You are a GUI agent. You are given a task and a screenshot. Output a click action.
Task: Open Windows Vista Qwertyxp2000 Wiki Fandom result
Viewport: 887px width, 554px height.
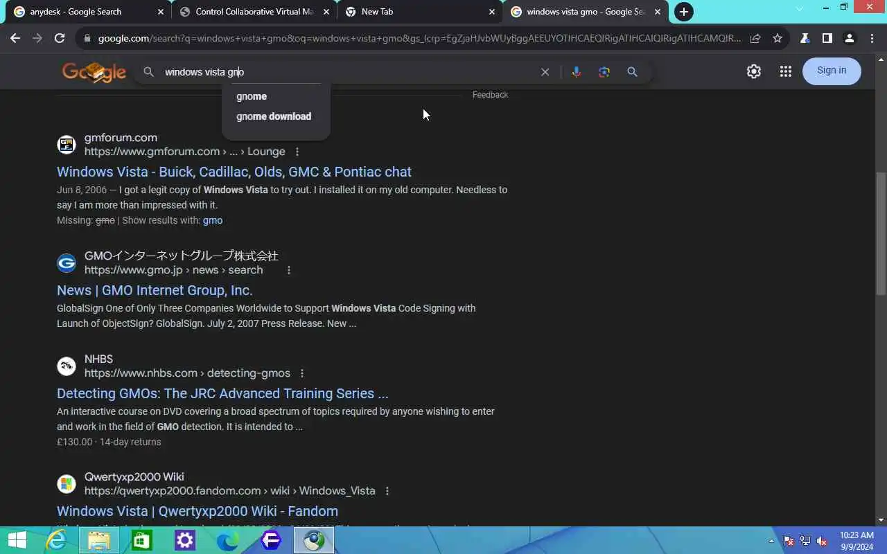pos(197,511)
